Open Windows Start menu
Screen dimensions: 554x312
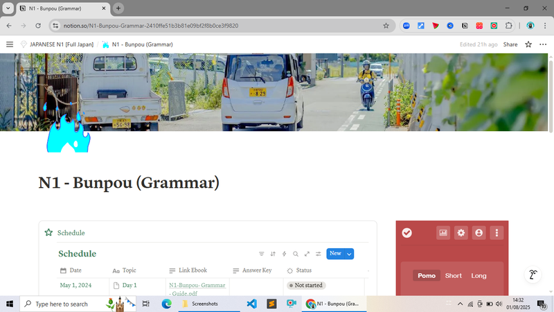tap(10, 304)
